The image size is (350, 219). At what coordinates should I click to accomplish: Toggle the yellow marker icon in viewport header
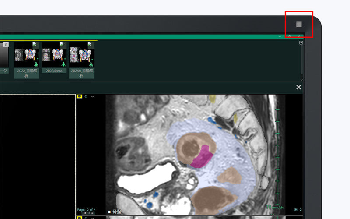pos(79,96)
